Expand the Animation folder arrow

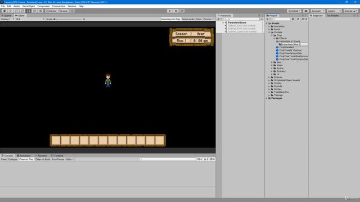pos(269,26)
